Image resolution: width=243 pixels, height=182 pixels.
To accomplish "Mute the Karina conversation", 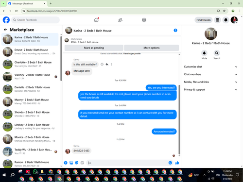I will (204, 53).
